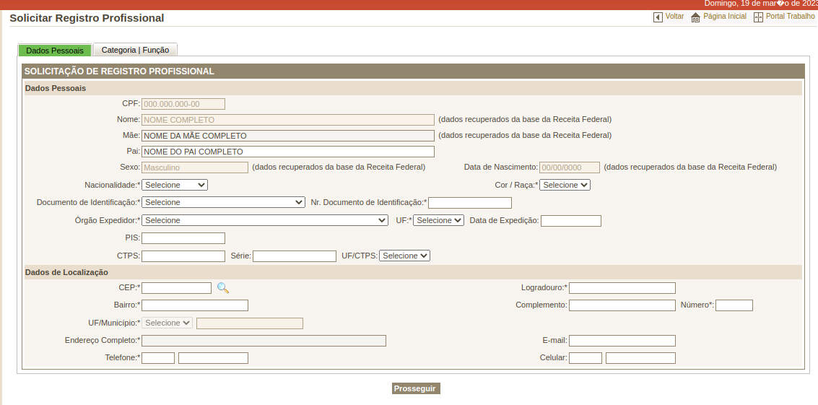Click the CEP search magnifier icon
818x405 pixels.
(x=223, y=288)
